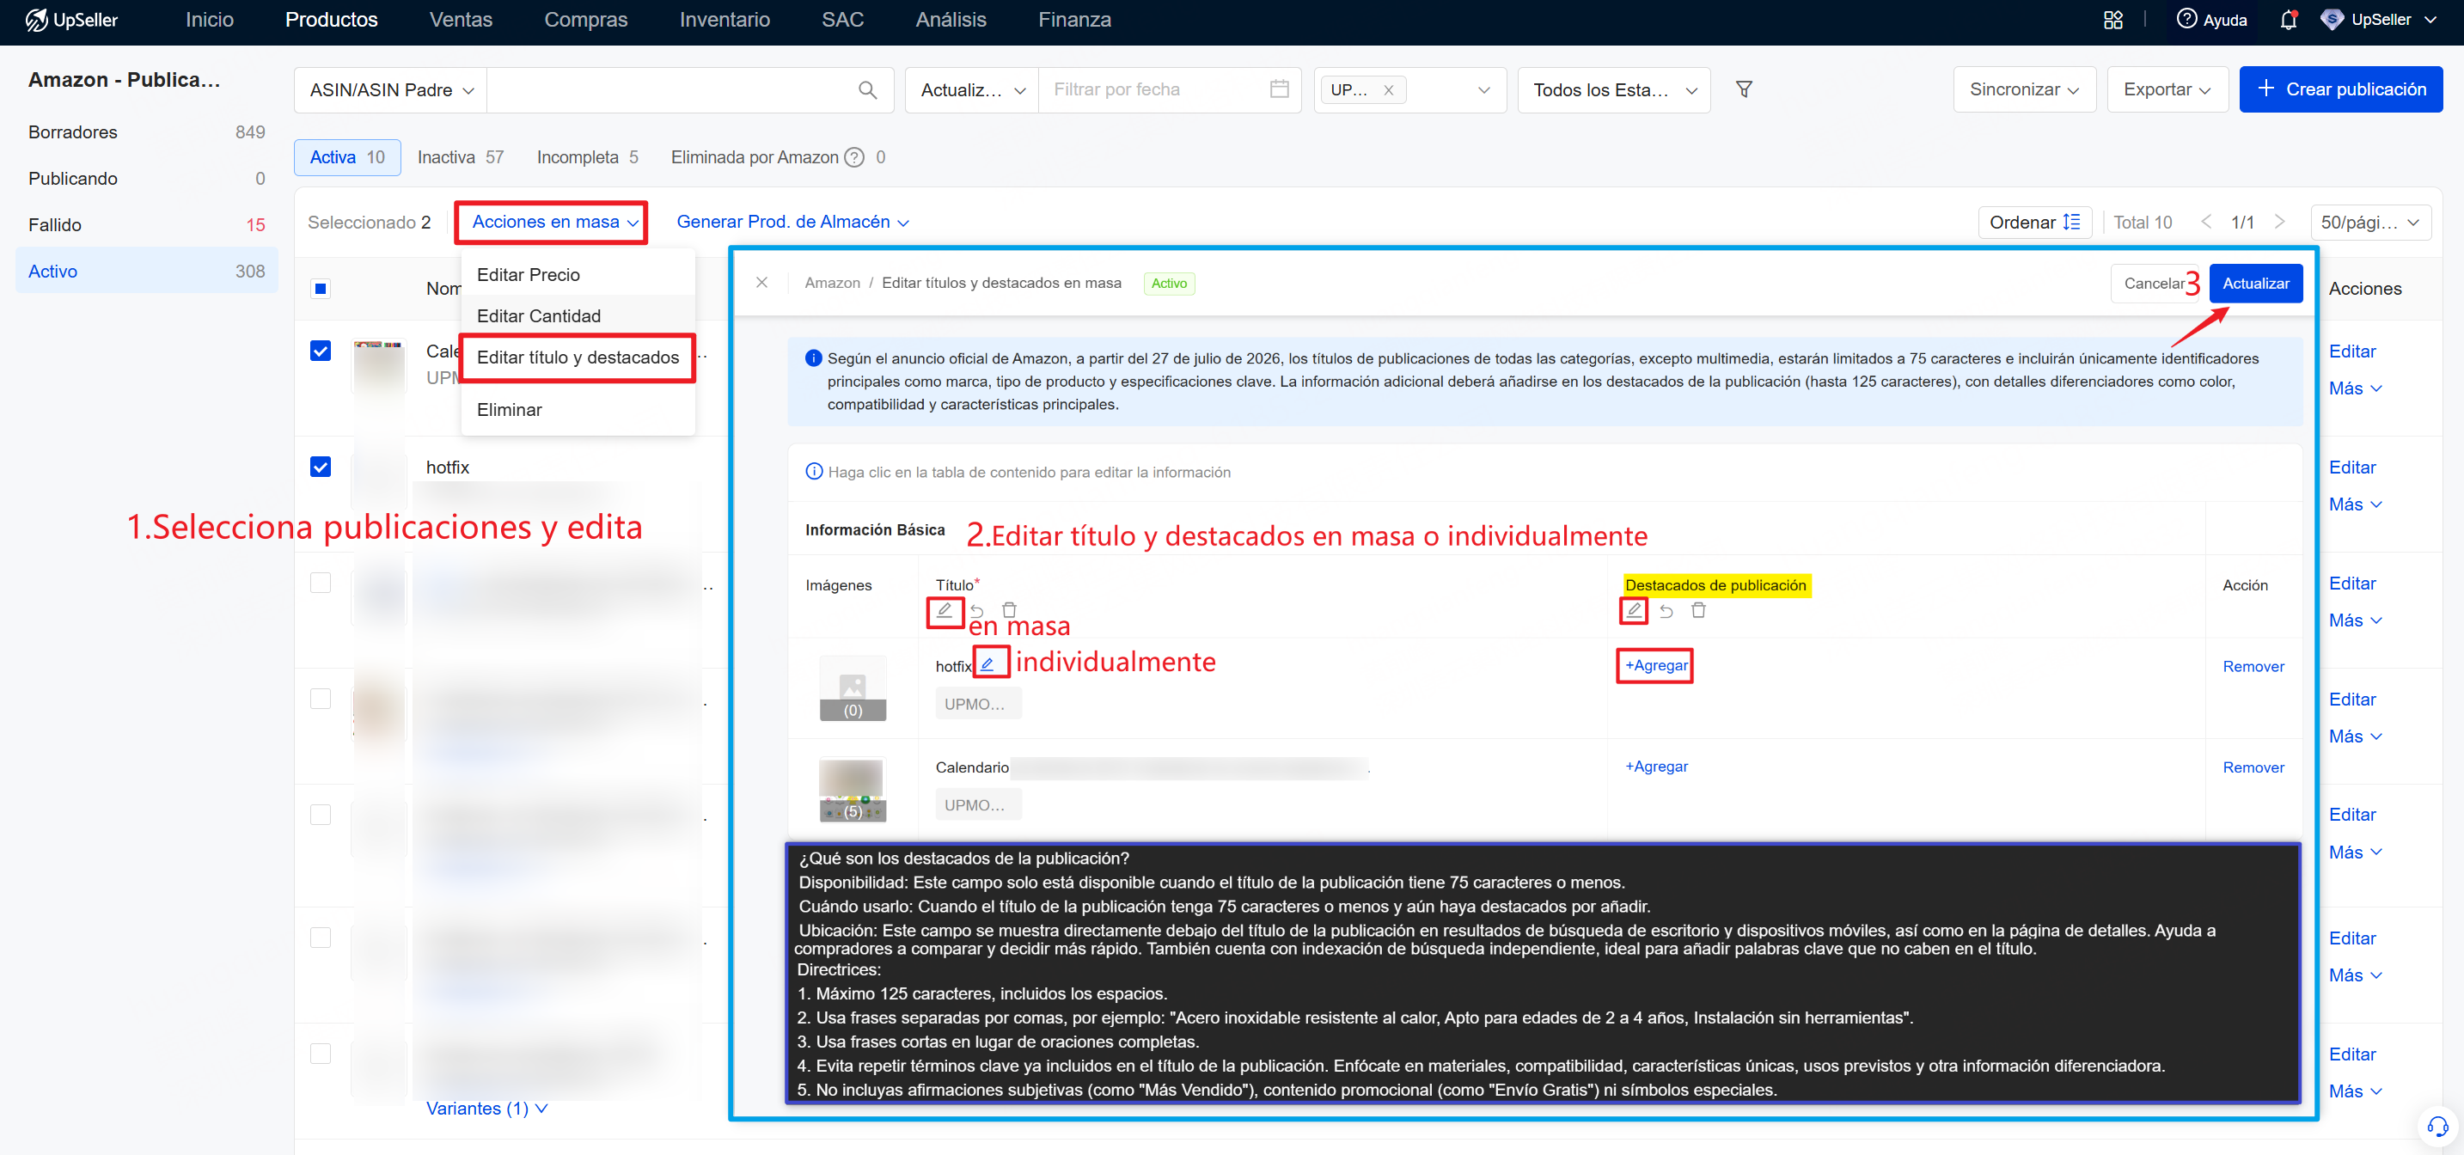Image resolution: width=2464 pixels, height=1155 pixels.
Task: Bulk edit Destacados de publicación pencil
Action: [x=1634, y=609]
